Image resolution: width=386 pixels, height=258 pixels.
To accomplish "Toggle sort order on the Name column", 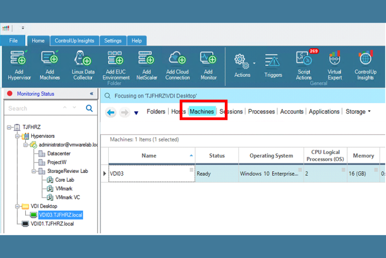I will tap(192, 155).
